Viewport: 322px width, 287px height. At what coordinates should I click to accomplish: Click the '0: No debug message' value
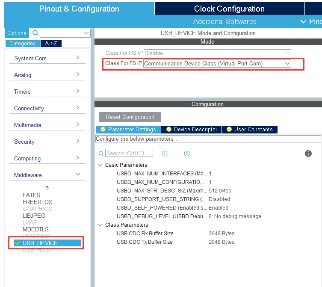[x=235, y=216]
